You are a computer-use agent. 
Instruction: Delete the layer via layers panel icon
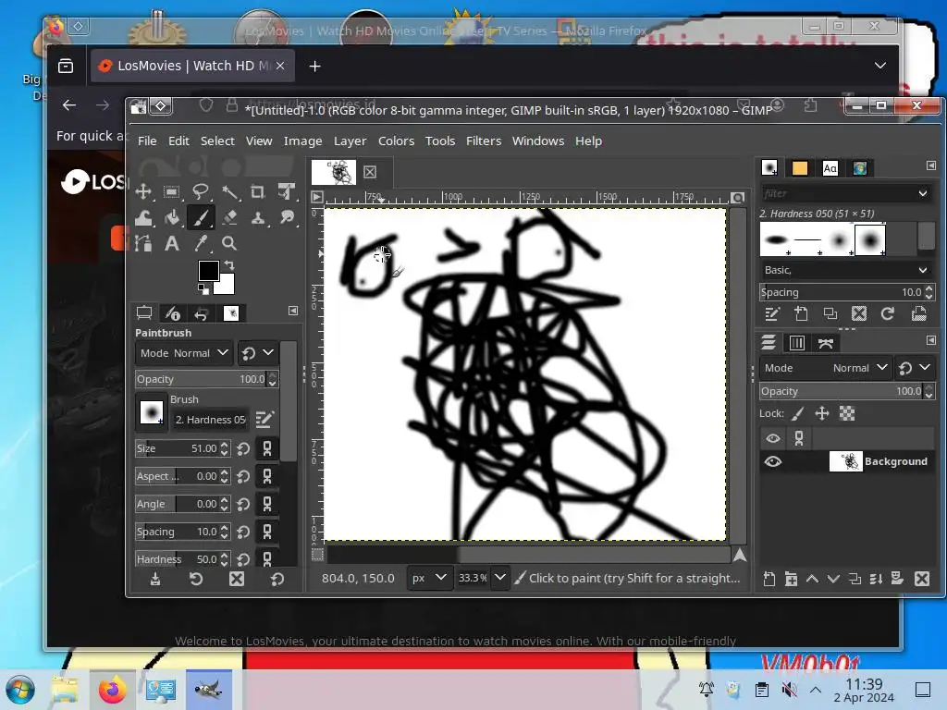(x=922, y=579)
